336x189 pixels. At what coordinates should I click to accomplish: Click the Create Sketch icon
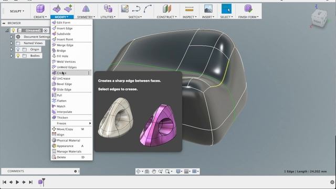pyautogui.click(x=125, y=9)
